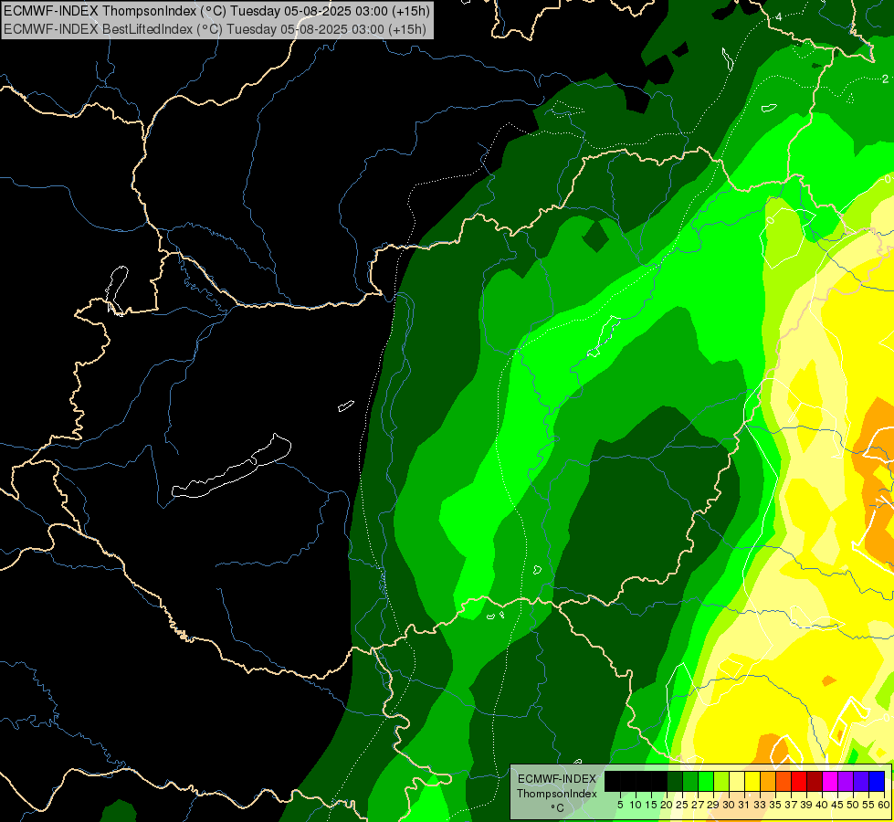Click the legend label 'ThompsonIndex'
894x822 pixels.
pyautogui.click(x=557, y=794)
